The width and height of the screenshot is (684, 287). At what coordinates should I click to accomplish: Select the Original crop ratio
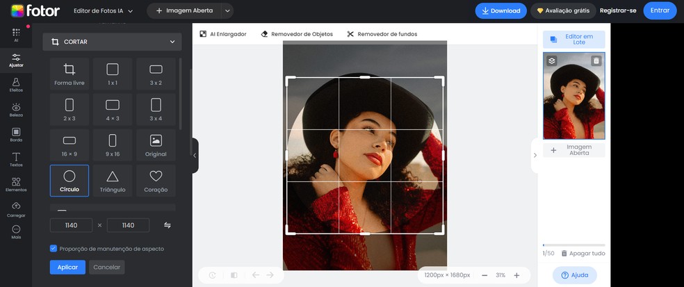click(156, 145)
